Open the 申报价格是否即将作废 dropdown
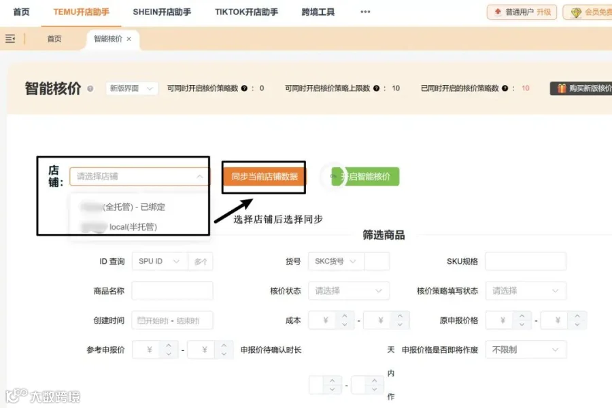Screen dimensions: 612x408 [x=526, y=350]
